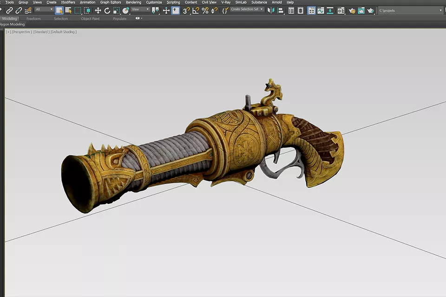This screenshot has height=297, width=446.
Task: Toggle the Percent Snap button
Action: click(x=205, y=11)
